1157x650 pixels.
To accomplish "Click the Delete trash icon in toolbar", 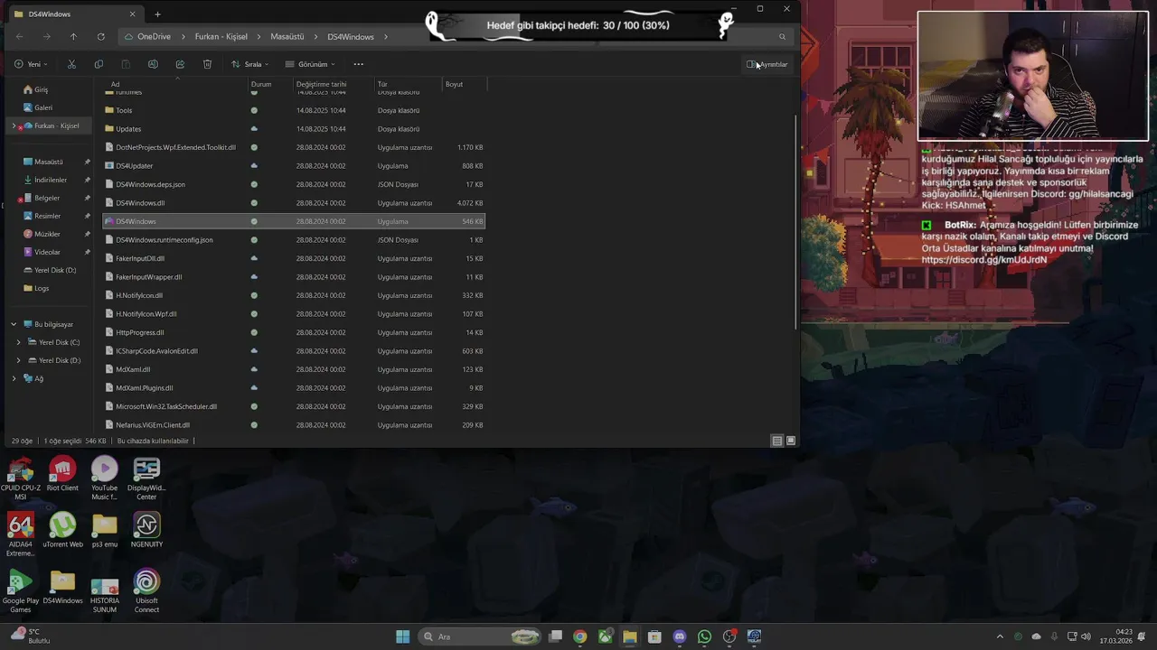I will (x=207, y=64).
